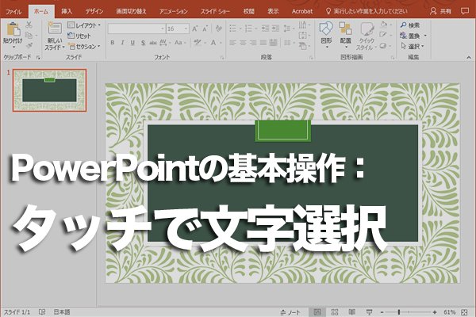Click the 実行したい作業を入力してください search box
This screenshot has height=317, width=476.
pyautogui.click(x=367, y=12)
